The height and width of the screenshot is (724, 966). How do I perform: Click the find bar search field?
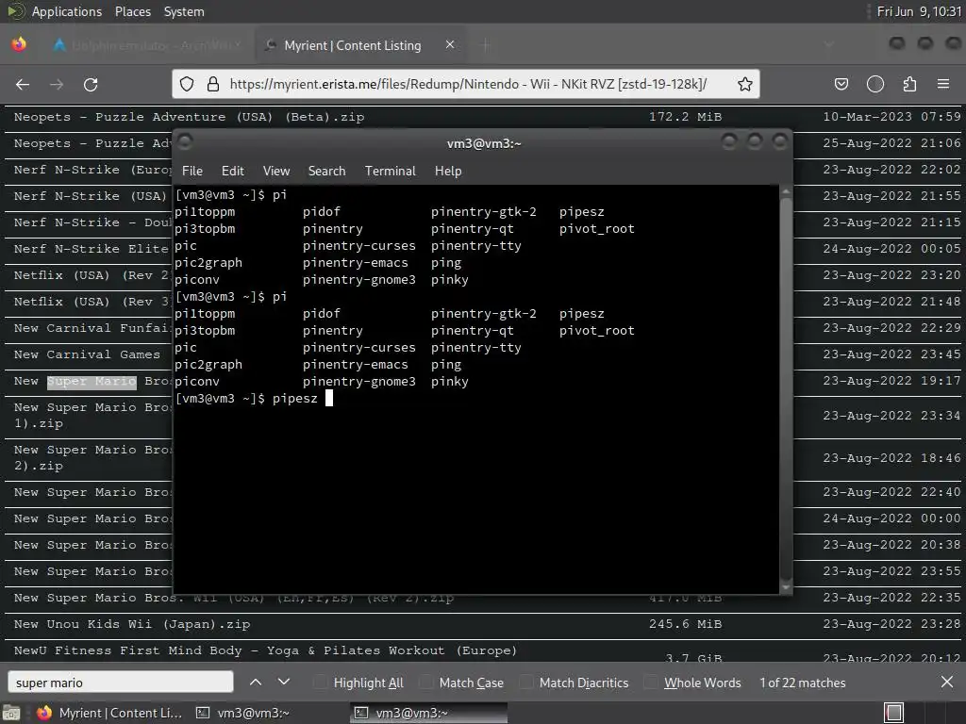[x=120, y=683]
